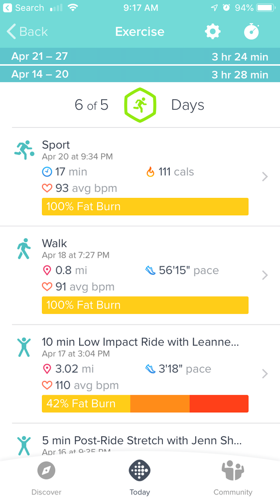Open 5 min Post-Ride Stretch entry title

coord(142,441)
